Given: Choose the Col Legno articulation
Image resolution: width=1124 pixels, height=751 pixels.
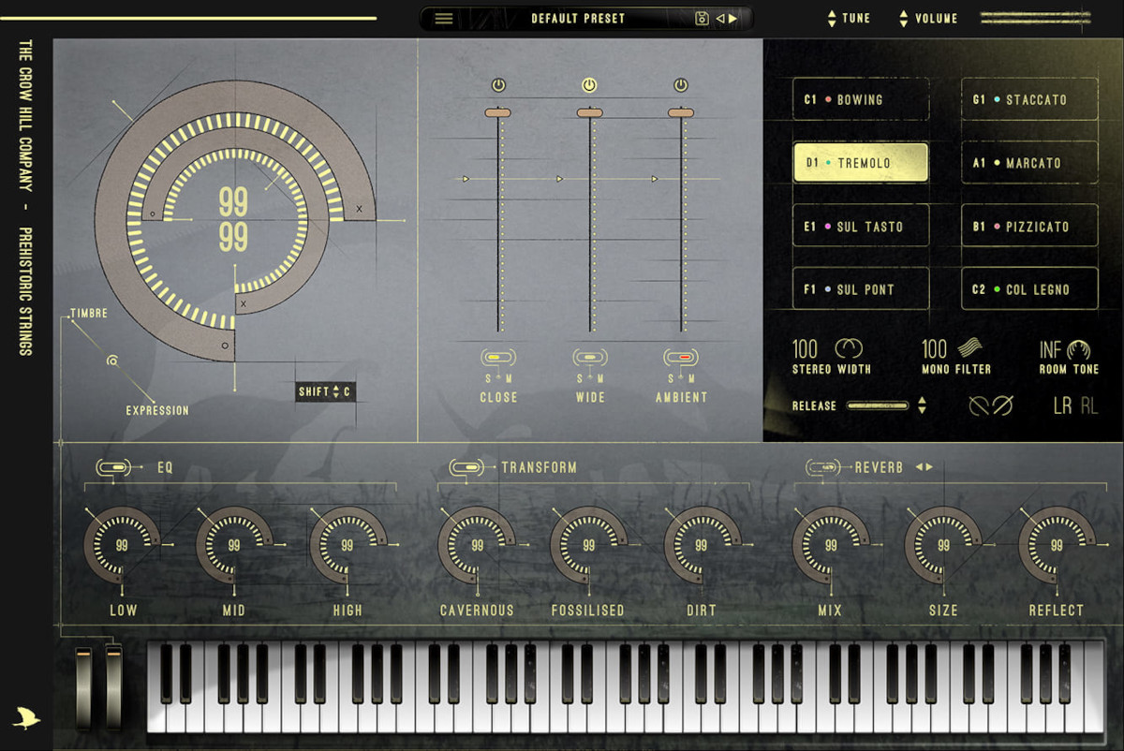Looking at the screenshot, I should 1029,290.
